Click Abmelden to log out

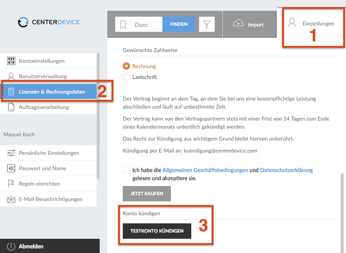coord(50,246)
